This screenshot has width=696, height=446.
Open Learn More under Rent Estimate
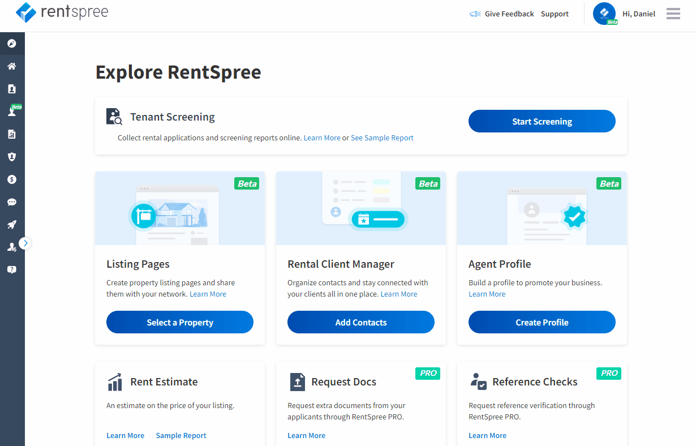(x=126, y=436)
